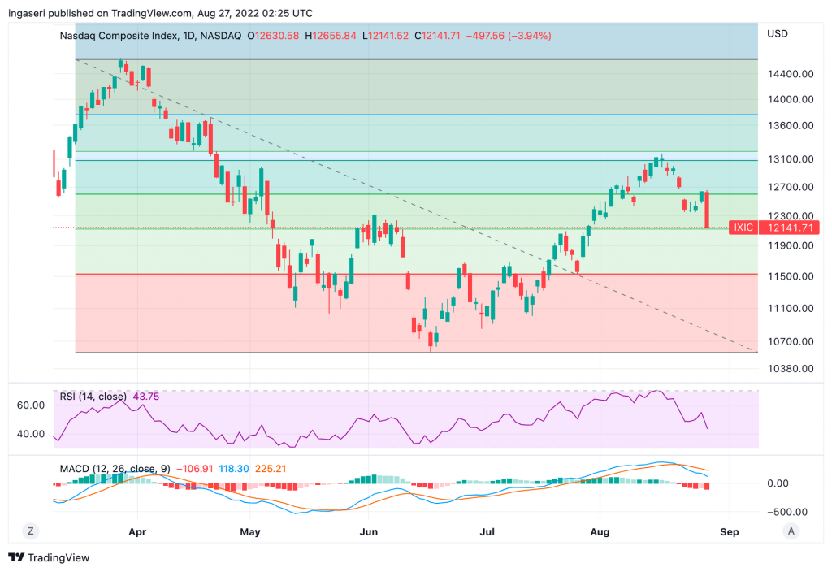Click the 10700.00 price axis label
The image size is (832, 572).
(x=791, y=341)
